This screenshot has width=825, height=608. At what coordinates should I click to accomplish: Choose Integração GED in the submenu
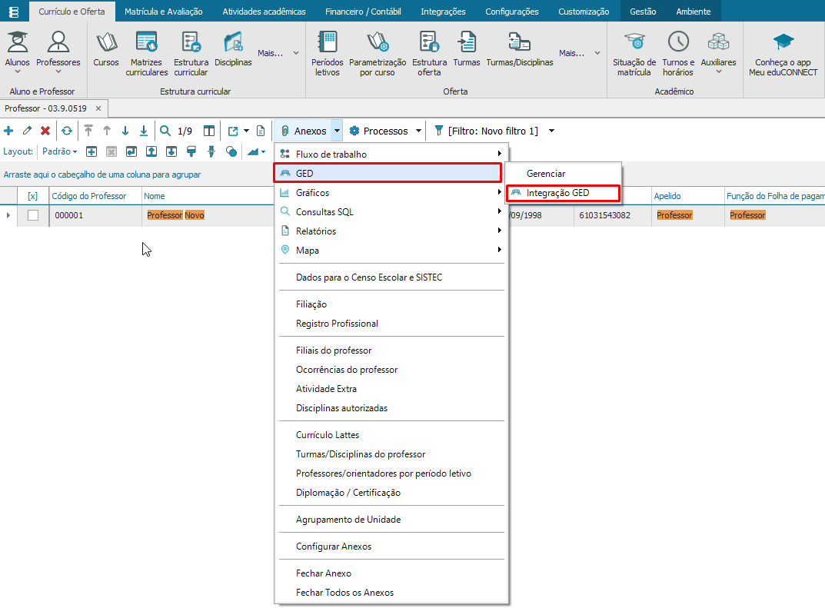click(563, 193)
